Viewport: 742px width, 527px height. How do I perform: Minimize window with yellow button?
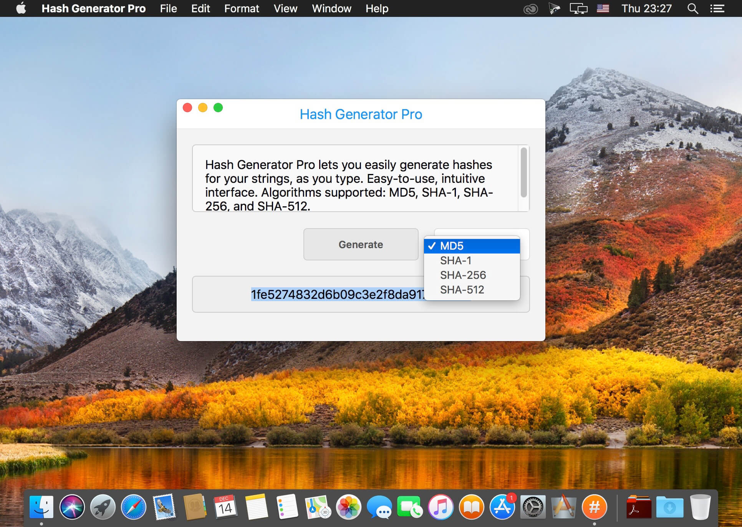pyautogui.click(x=203, y=108)
